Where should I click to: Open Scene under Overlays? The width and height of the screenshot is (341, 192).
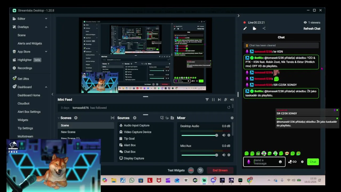[x=22, y=35]
